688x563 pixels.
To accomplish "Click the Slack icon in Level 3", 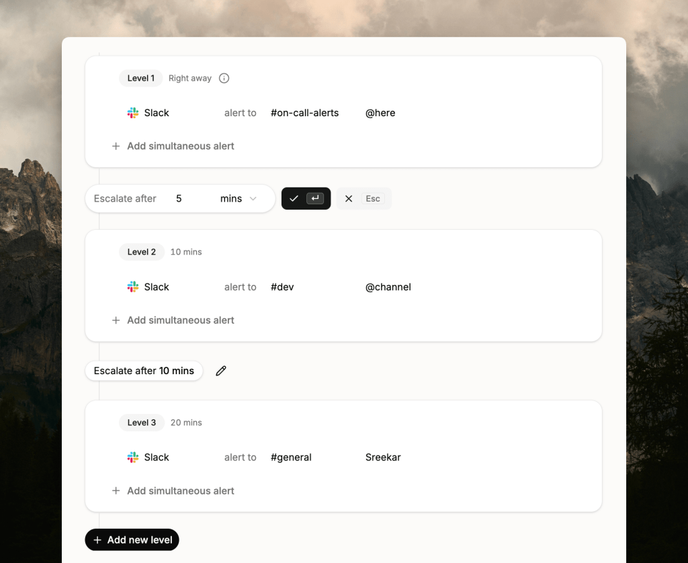I will pyautogui.click(x=133, y=458).
